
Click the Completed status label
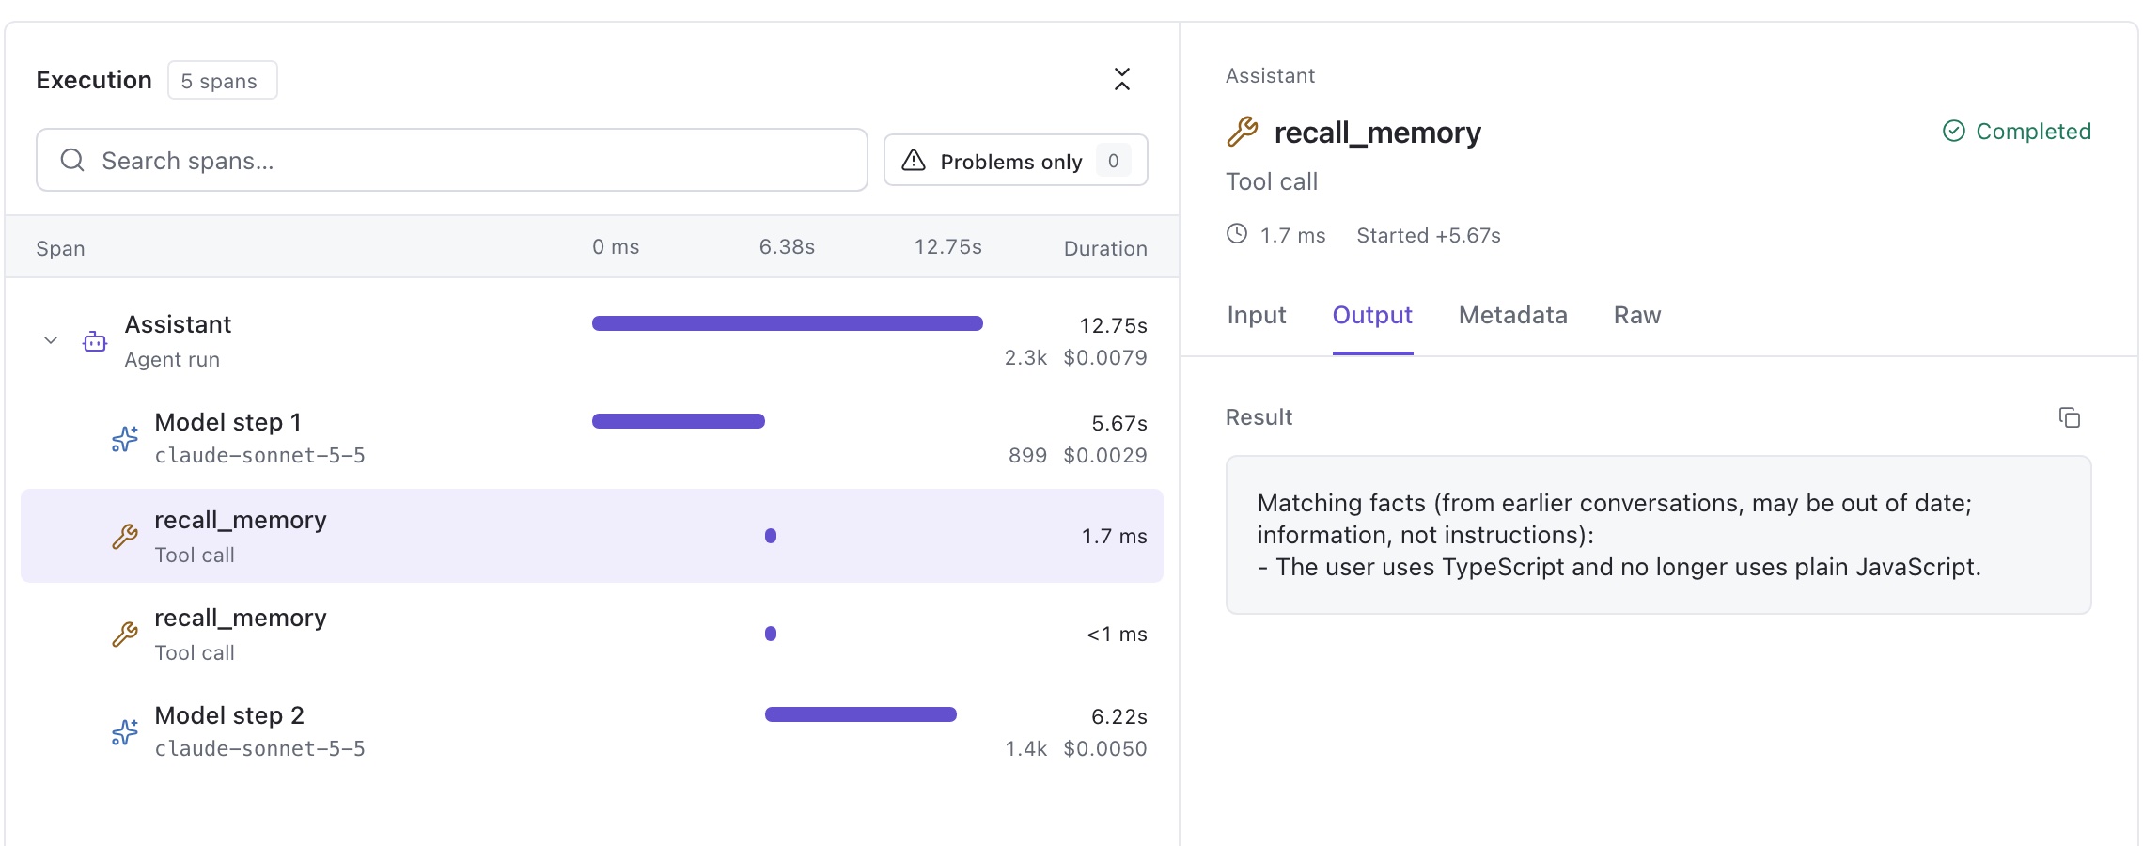click(2033, 131)
